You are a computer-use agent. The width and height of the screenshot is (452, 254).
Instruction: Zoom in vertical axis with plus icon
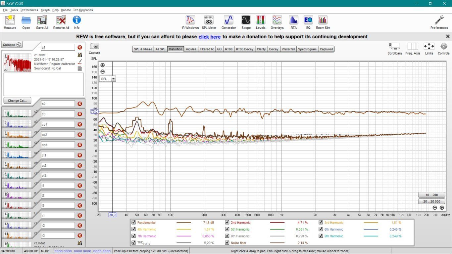click(103, 65)
